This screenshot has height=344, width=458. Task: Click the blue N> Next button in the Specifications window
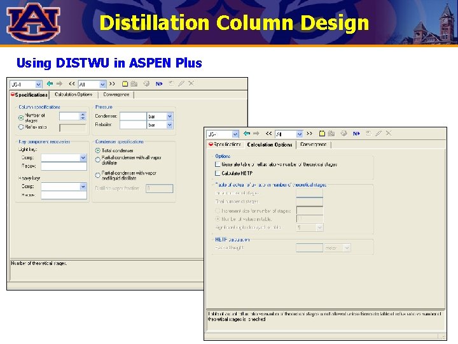(x=159, y=83)
